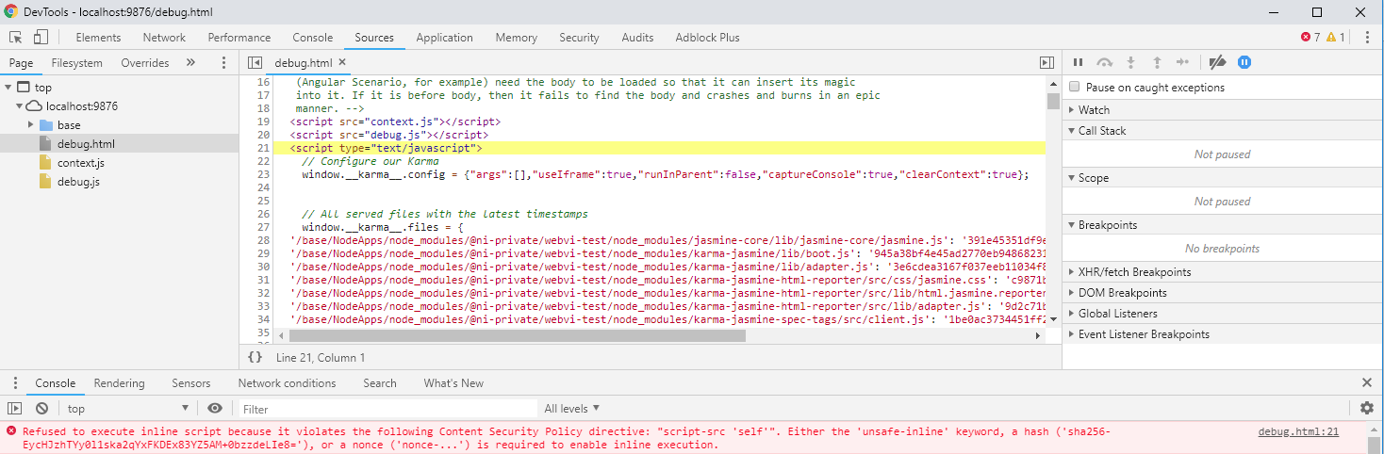Open the Performance panel tab

239,38
